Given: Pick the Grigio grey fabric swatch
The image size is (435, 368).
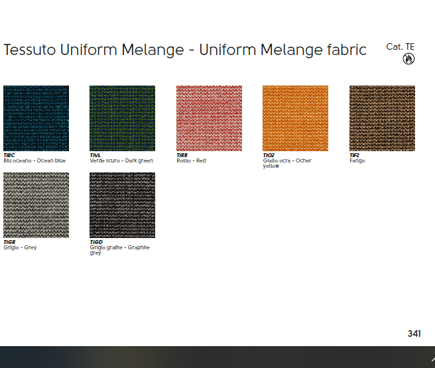Looking at the screenshot, I should [36, 205].
